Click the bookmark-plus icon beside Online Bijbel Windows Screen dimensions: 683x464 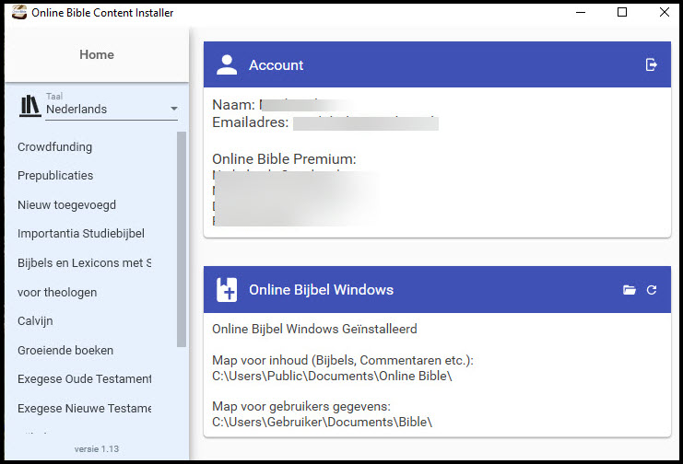[x=227, y=289]
